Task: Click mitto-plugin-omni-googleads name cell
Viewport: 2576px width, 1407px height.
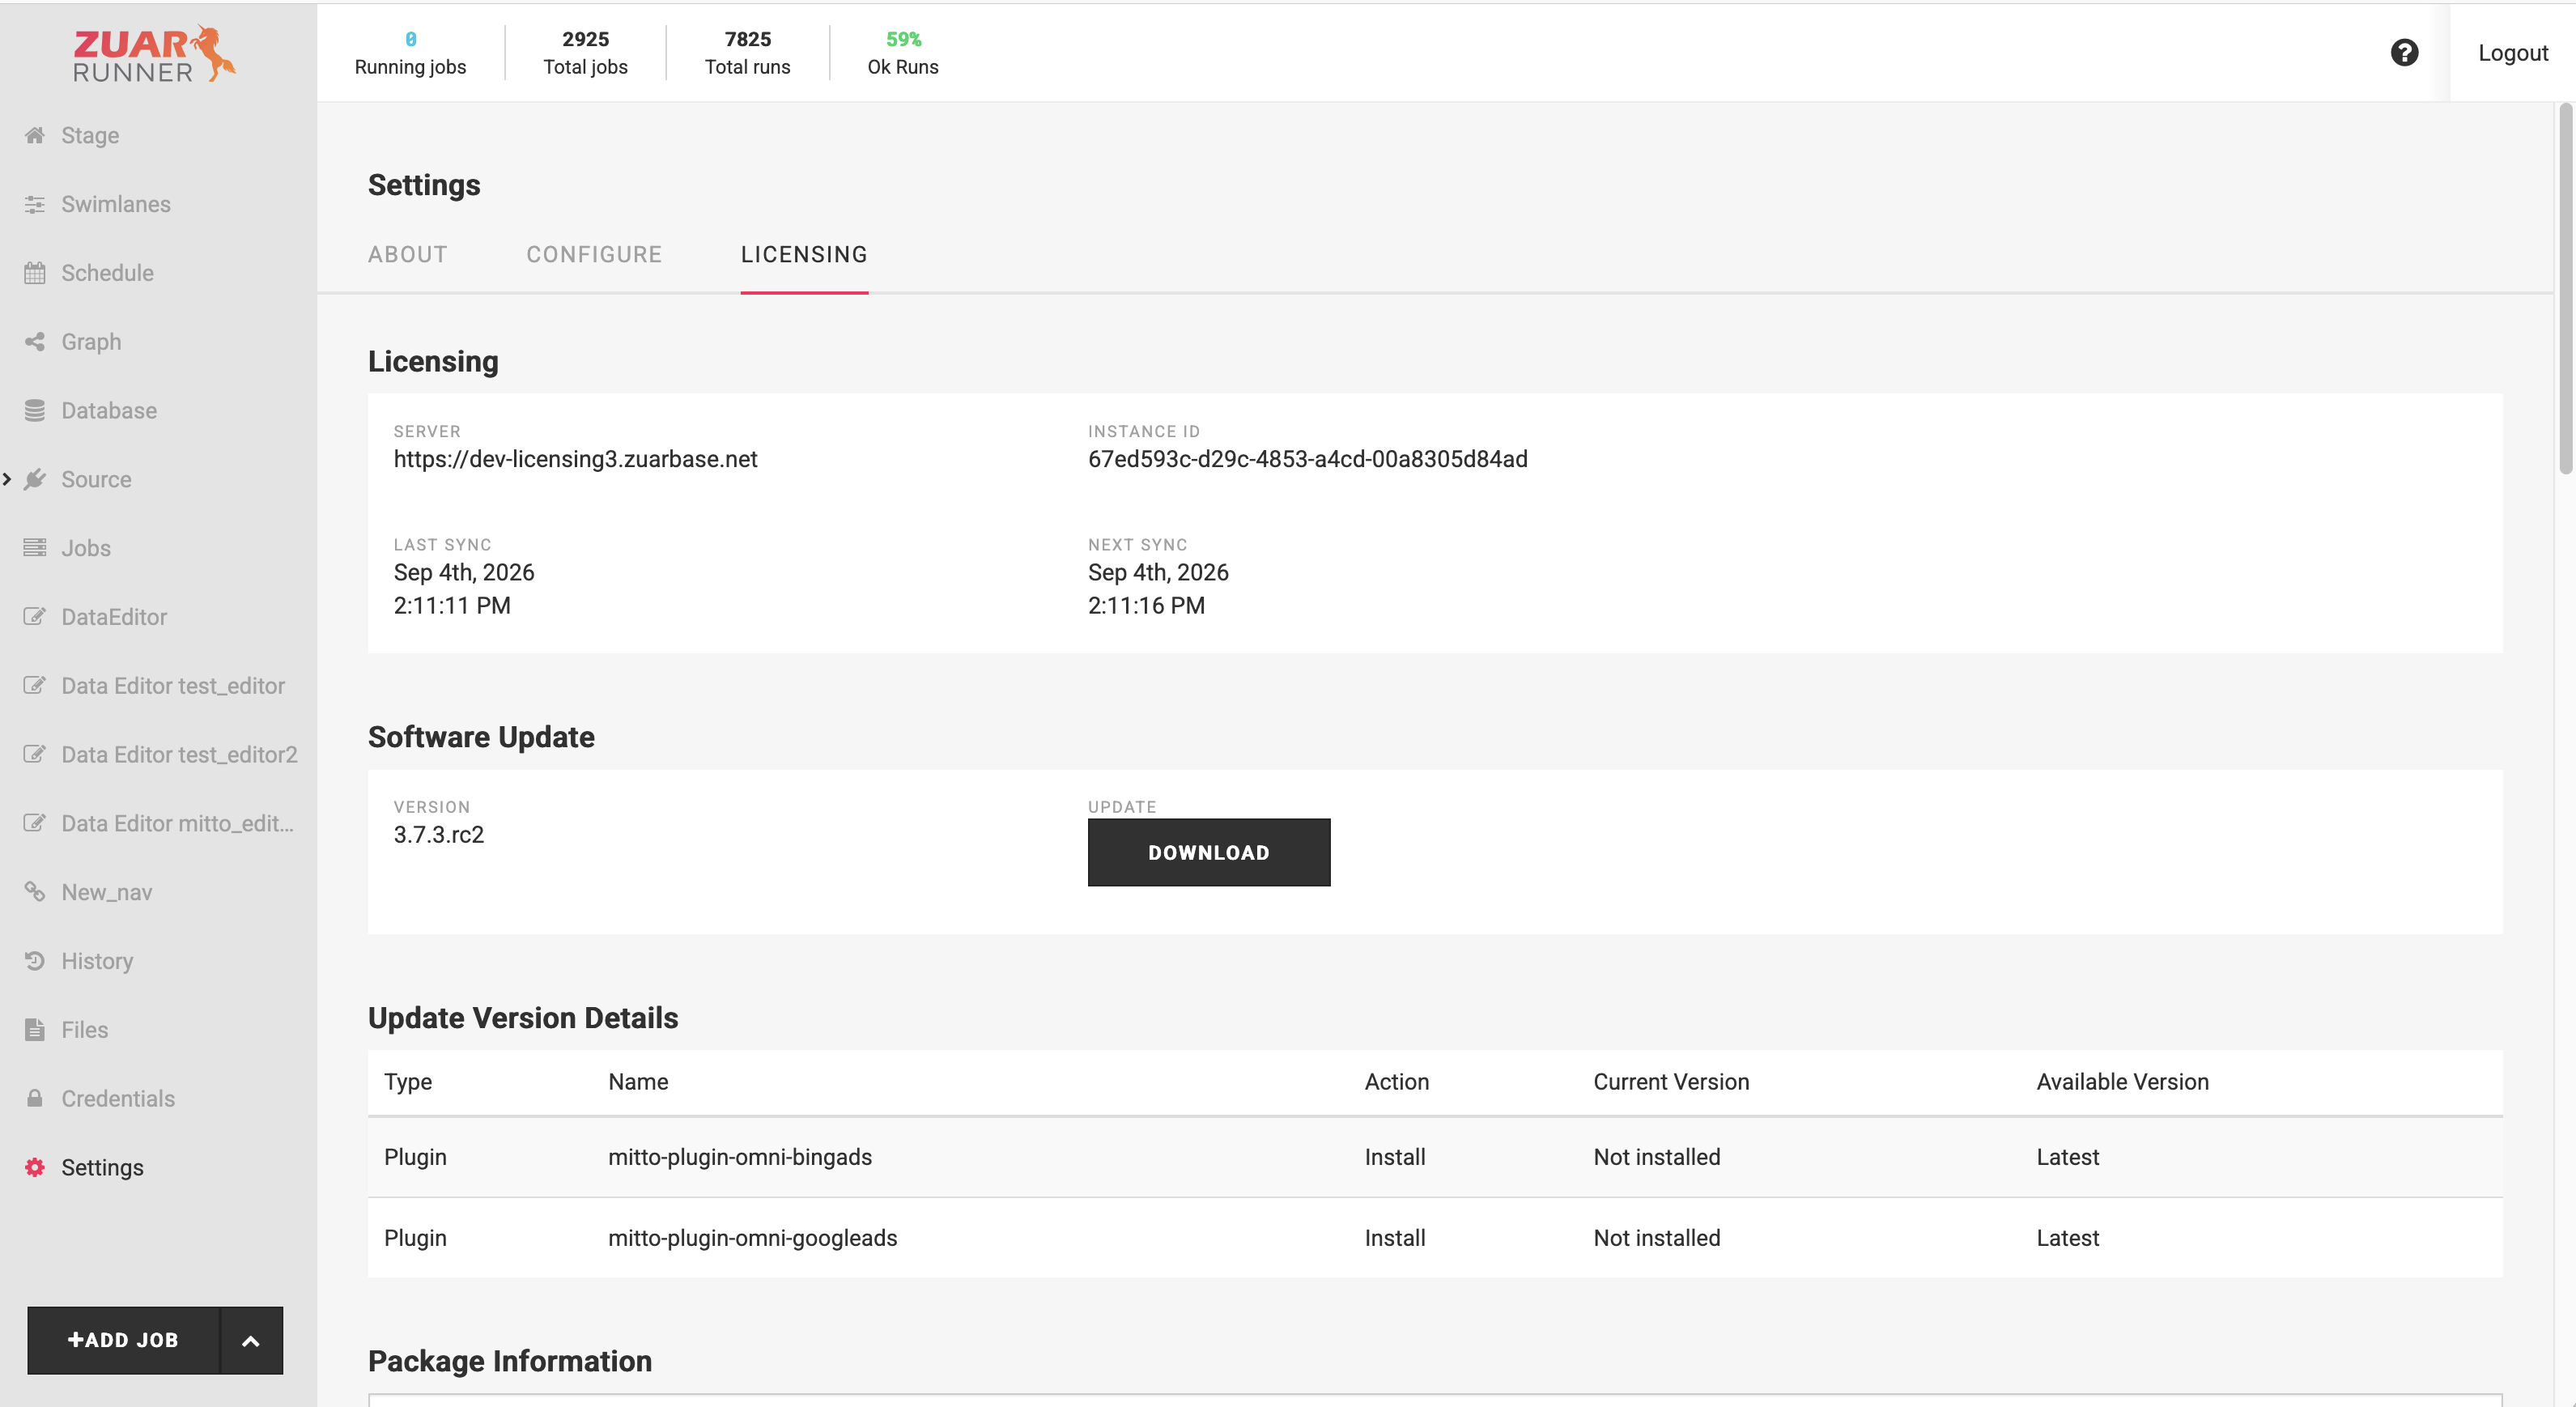Action: point(752,1238)
